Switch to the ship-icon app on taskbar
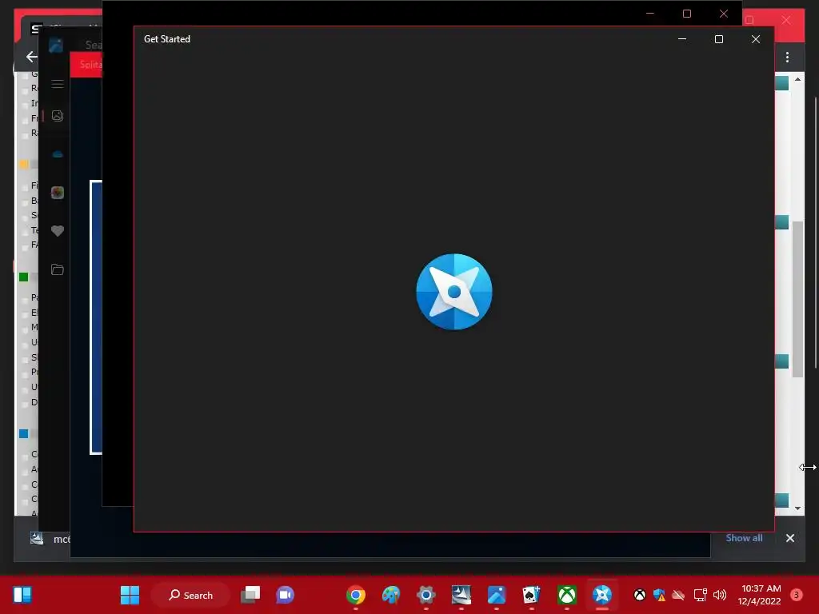The height and width of the screenshot is (614, 819). pyautogui.click(x=461, y=595)
